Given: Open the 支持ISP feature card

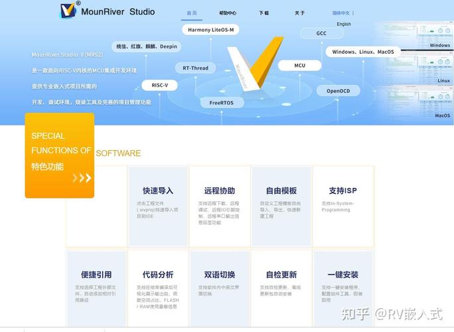Looking at the screenshot, I should pos(343,206).
